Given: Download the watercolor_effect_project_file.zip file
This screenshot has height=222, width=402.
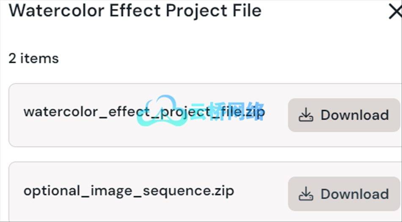Looking at the screenshot, I should [x=344, y=115].
